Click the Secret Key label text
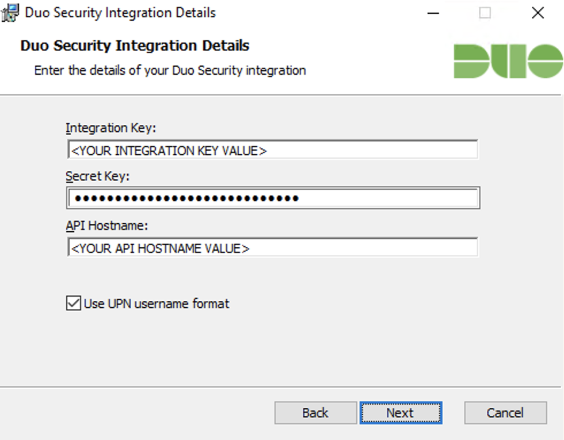This screenshot has width=564, height=440. (91, 176)
